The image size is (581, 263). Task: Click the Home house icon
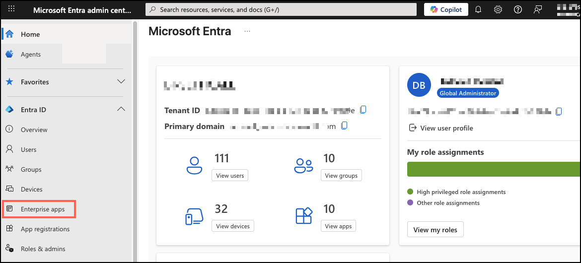point(9,34)
